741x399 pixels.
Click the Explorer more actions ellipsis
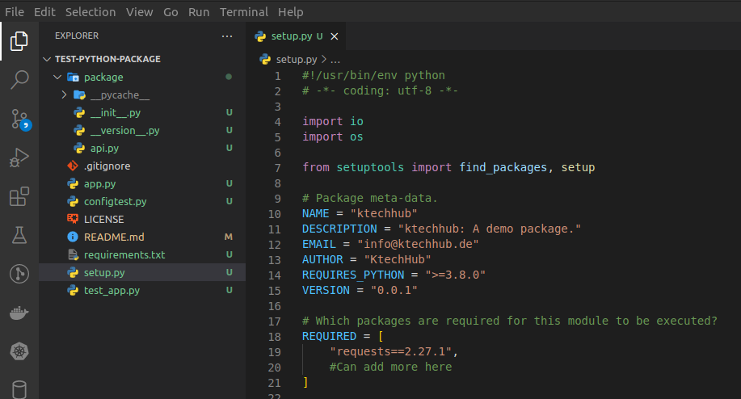(226, 36)
